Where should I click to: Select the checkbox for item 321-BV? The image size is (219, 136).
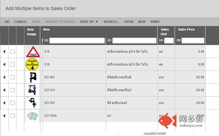(x=13, y=77)
